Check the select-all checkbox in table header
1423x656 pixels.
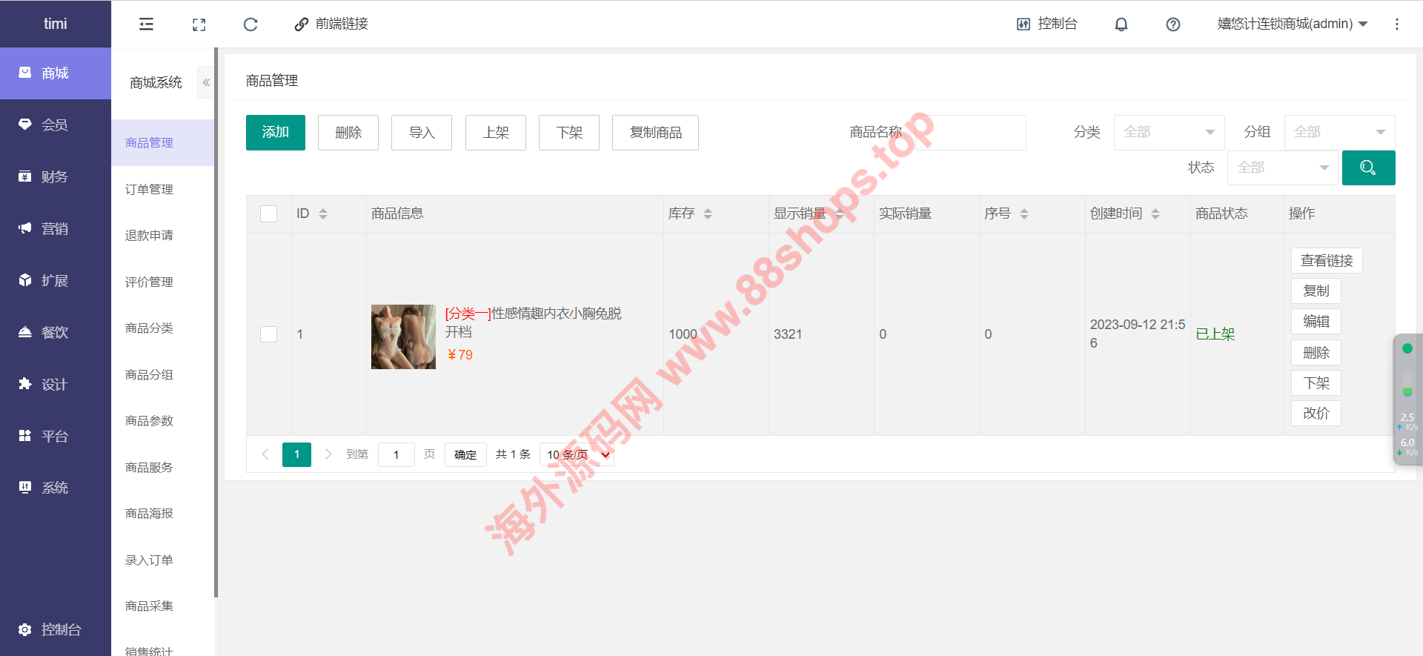[x=268, y=214]
